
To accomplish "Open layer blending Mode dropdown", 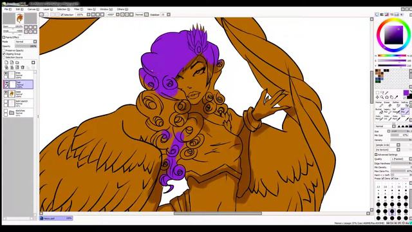I will 26,41.
